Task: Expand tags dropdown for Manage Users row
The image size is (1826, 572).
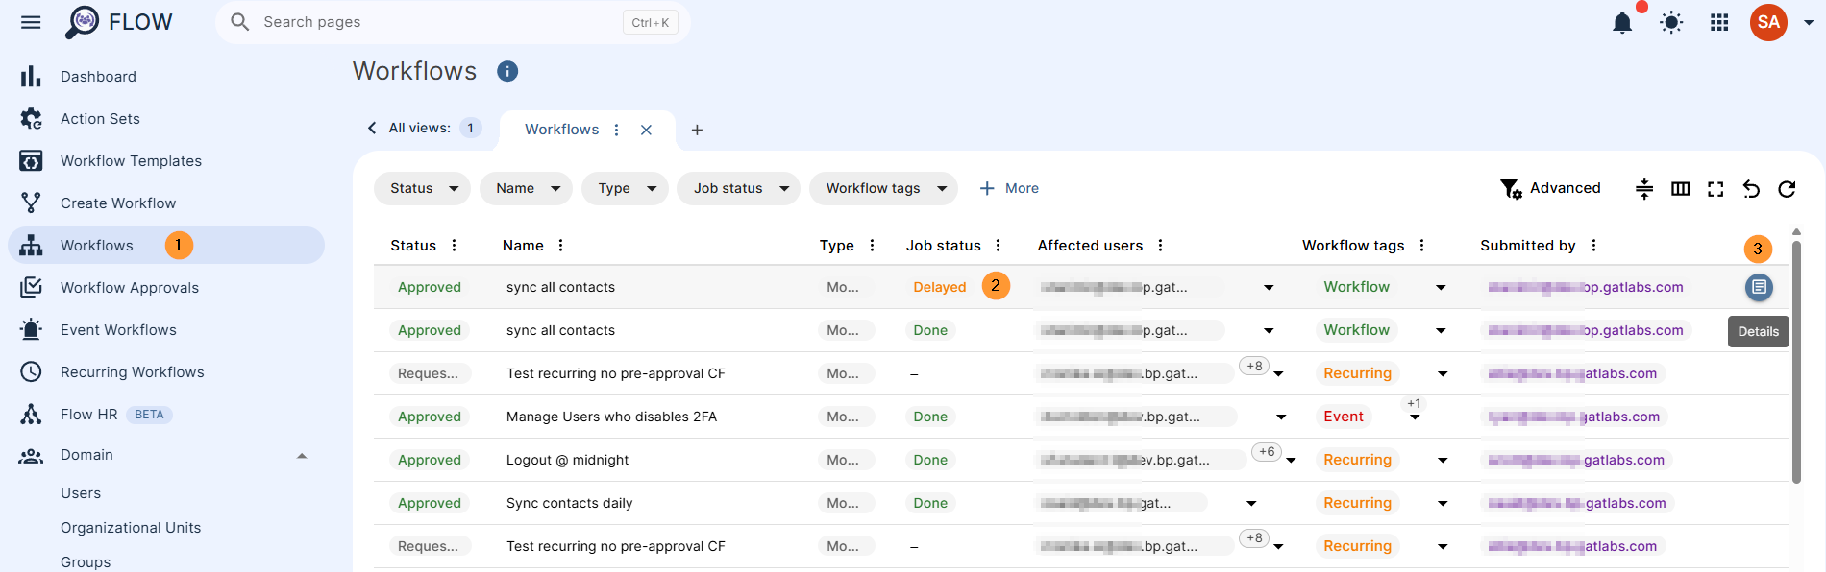Action: pos(1415,417)
